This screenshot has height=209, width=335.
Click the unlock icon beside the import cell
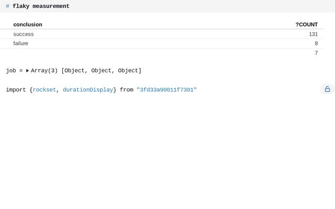[327, 89]
